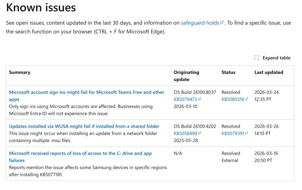Click the Originating update column header

click(187, 75)
